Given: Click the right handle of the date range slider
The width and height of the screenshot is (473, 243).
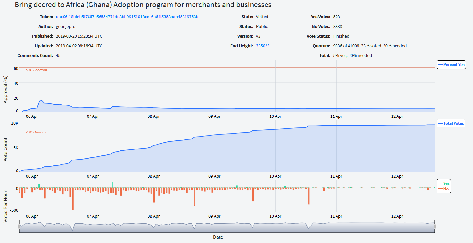Looking at the screenshot, I should tap(435, 226).
